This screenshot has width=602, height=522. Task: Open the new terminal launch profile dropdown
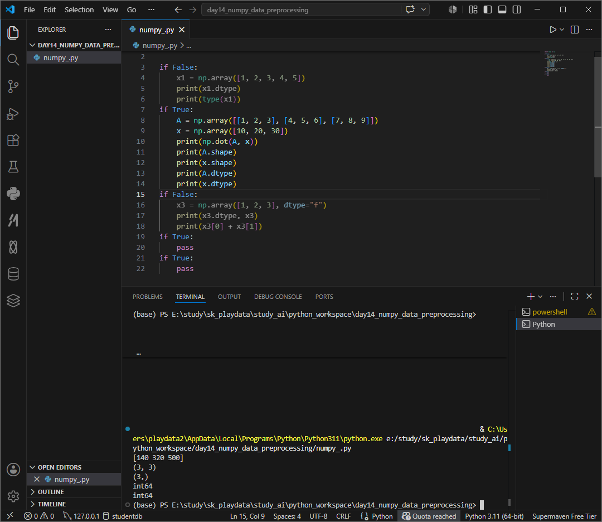540,296
